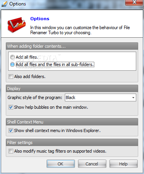The height and width of the screenshot is (174, 144).
Task: Select 'Add all files and the files in all sub-folders'
Action: [12, 64]
